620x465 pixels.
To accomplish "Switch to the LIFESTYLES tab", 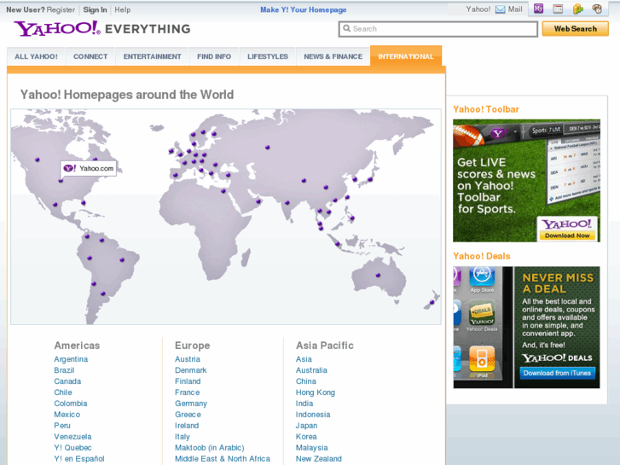I will coord(268,56).
